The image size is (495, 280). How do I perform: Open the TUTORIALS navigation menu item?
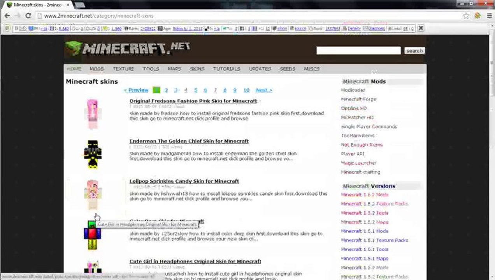coord(226,69)
